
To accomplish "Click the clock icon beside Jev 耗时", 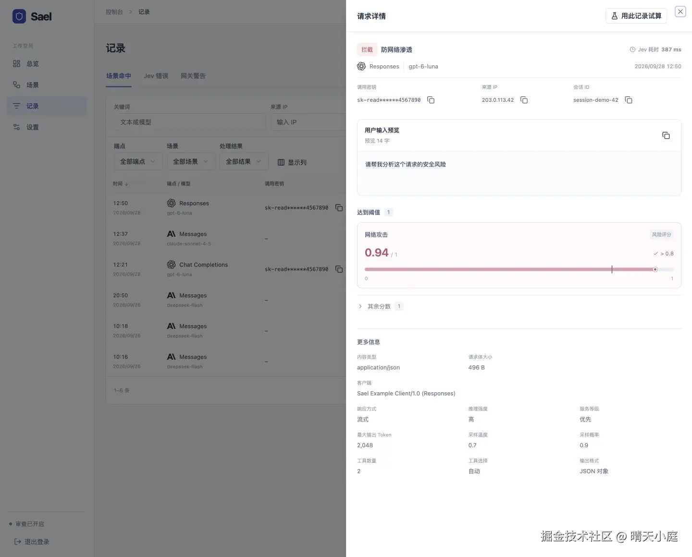I will pos(632,49).
